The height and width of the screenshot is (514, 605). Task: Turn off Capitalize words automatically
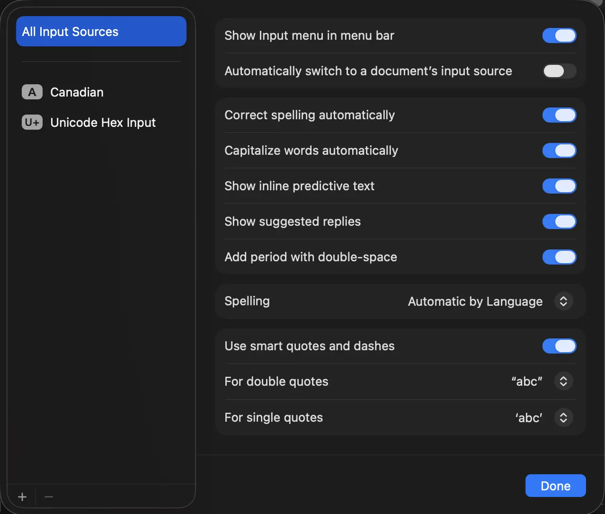tap(559, 151)
